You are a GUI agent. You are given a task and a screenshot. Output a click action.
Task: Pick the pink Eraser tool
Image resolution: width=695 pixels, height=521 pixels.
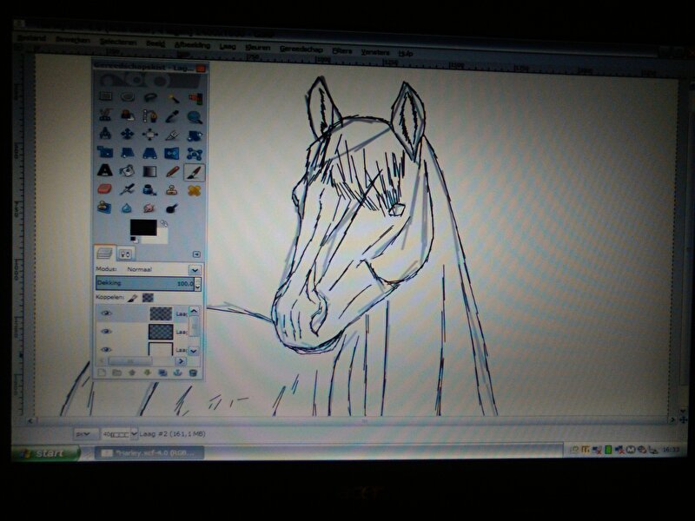tap(105, 188)
